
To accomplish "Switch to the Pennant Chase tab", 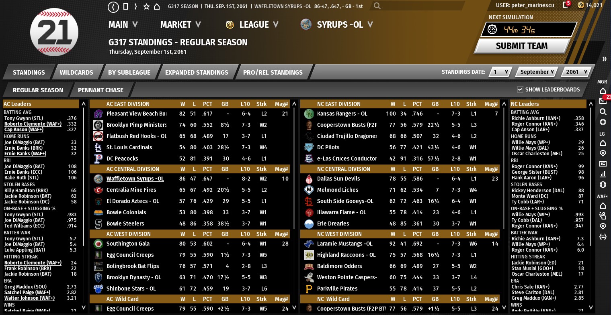I will tap(100, 90).
